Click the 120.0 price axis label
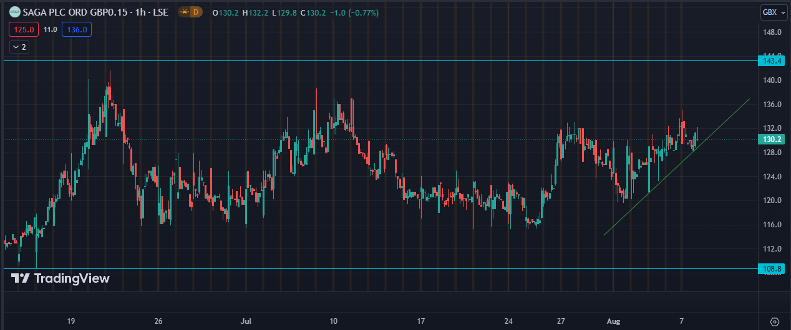 point(772,200)
